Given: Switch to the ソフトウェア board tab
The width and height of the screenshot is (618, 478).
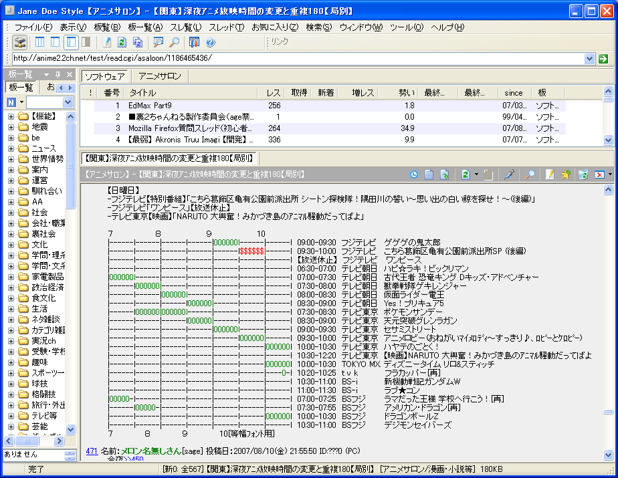Looking at the screenshot, I should pyautogui.click(x=105, y=76).
